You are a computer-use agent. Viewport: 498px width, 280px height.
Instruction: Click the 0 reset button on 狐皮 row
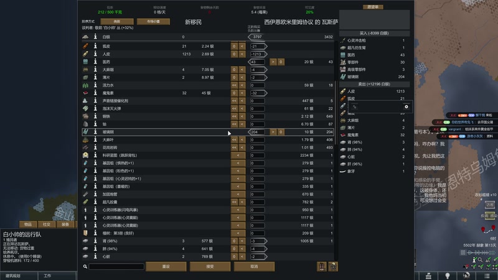point(234,46)
